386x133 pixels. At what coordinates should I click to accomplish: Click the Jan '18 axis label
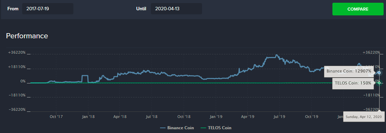(x=88, y=109)
